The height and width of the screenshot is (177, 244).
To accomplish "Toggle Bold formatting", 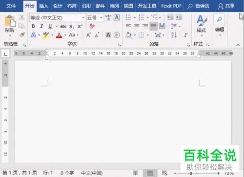I will point(33,26).
